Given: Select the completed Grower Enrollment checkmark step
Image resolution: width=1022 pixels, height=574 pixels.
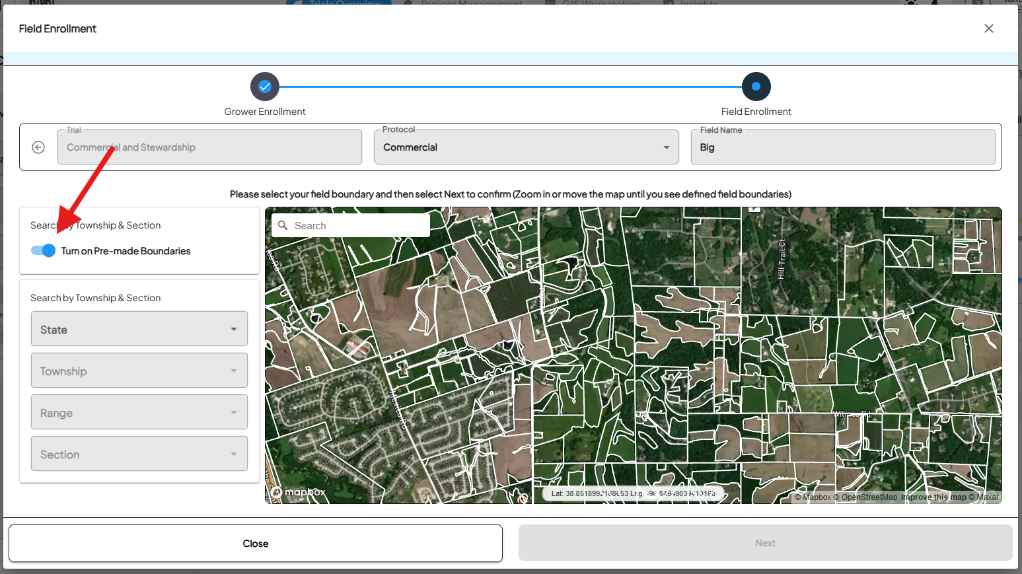Looking at the screenshot, I should (x=265, y=87).
